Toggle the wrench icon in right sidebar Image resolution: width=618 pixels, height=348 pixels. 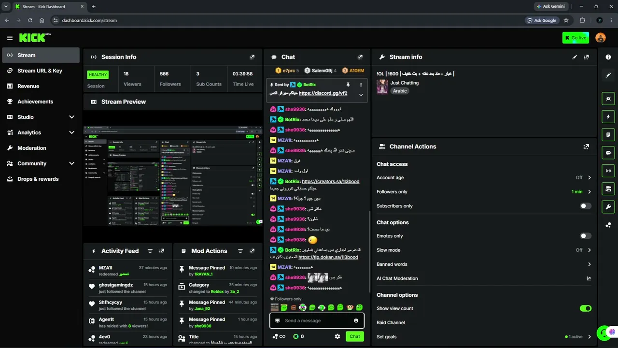pos(608,207)
